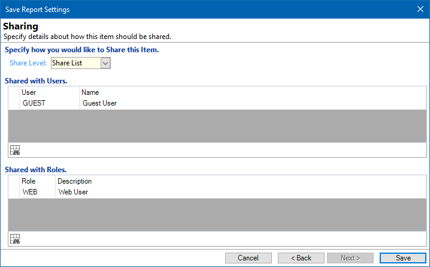Select the WEB role cell
430x267 pixels.
(x=37, y=192)
